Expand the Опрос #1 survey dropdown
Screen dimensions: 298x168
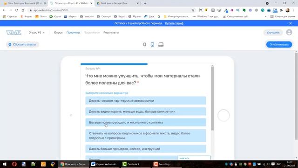tap(36, 32)
